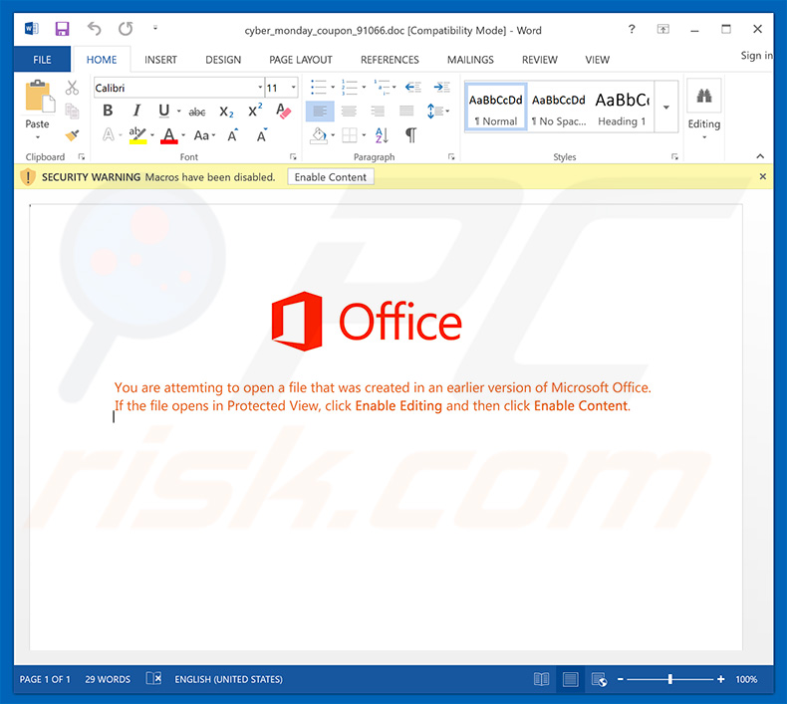Viewport: 787px width, 704px height.
Task: Toggle Italic formatting
Action: (135, 112)
